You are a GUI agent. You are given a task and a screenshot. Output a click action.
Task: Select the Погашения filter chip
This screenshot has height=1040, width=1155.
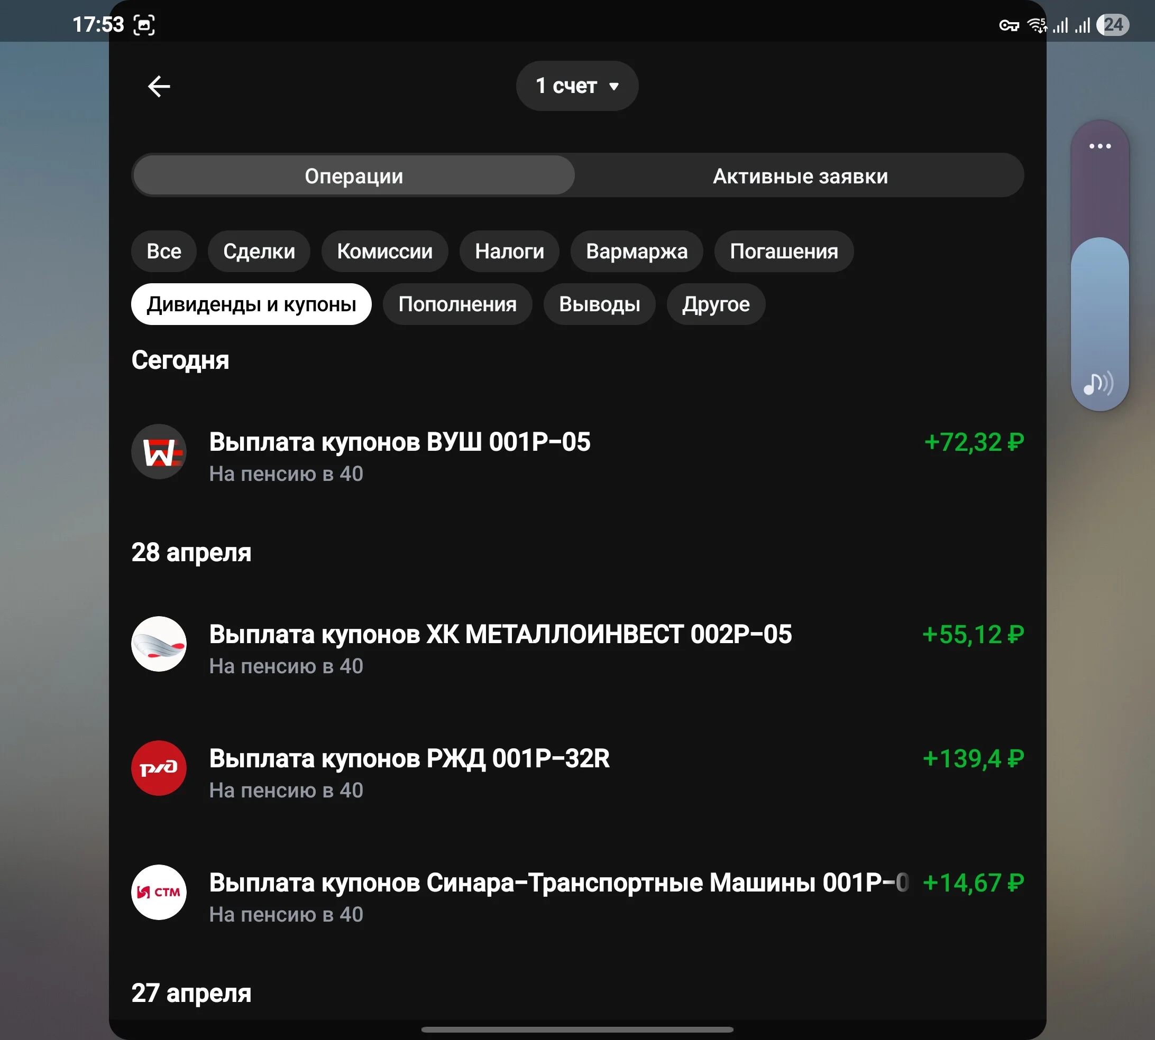784,251
